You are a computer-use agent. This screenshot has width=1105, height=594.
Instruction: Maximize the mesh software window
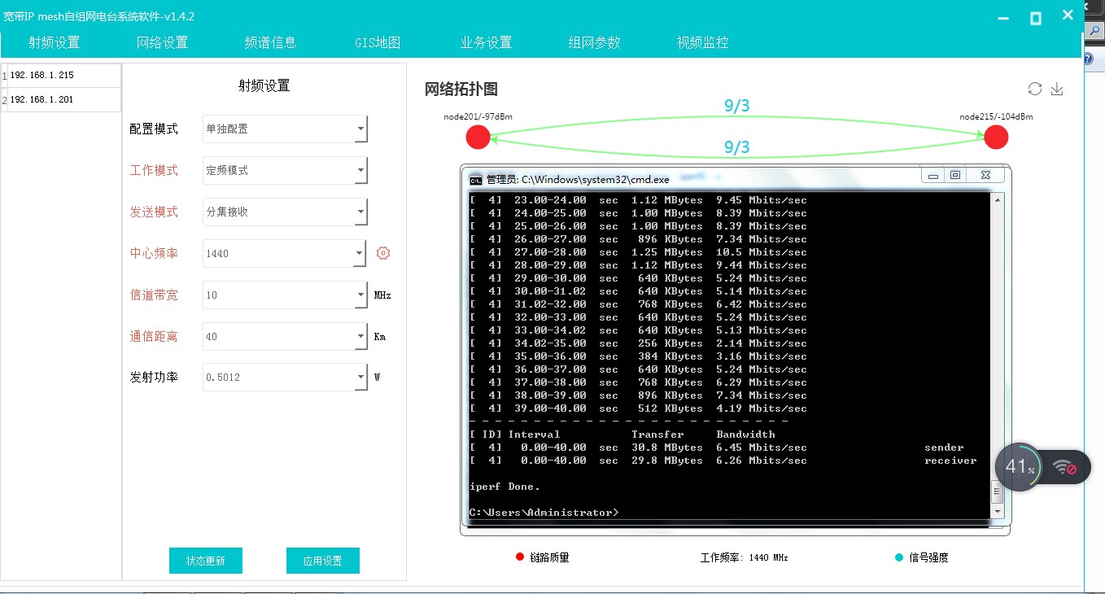click(1036, 18)
